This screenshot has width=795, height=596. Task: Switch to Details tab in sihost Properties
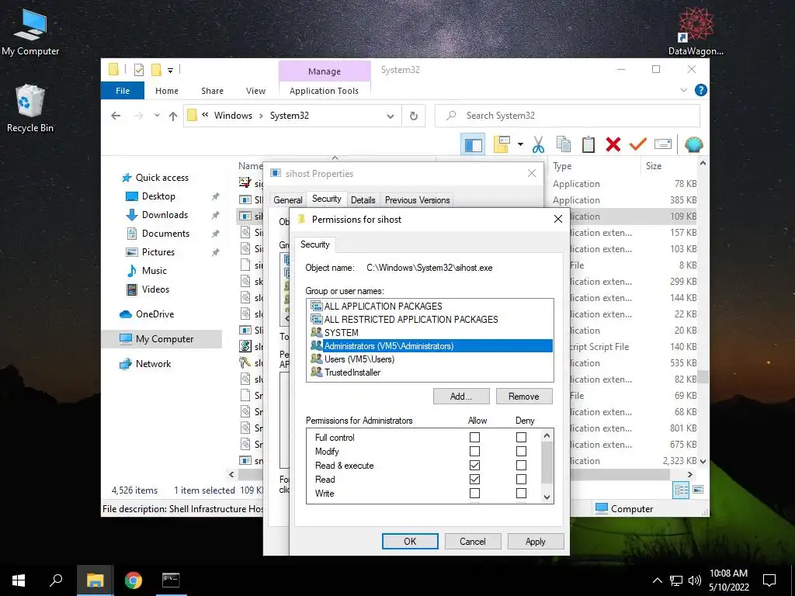click(363, 200)
